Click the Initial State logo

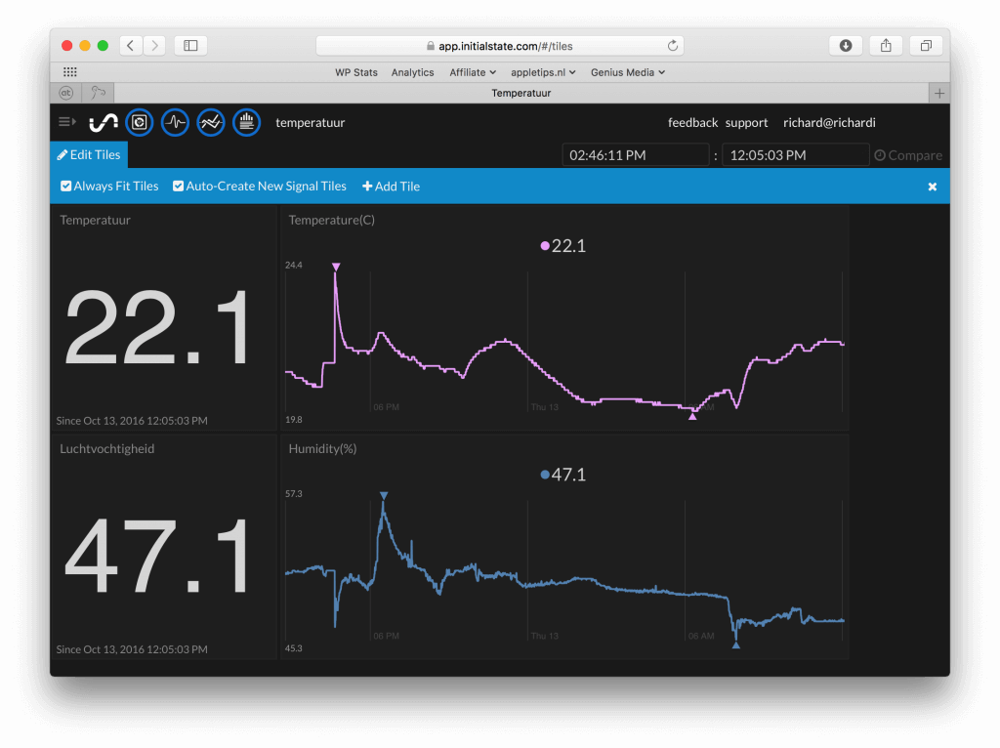point(104,122)
